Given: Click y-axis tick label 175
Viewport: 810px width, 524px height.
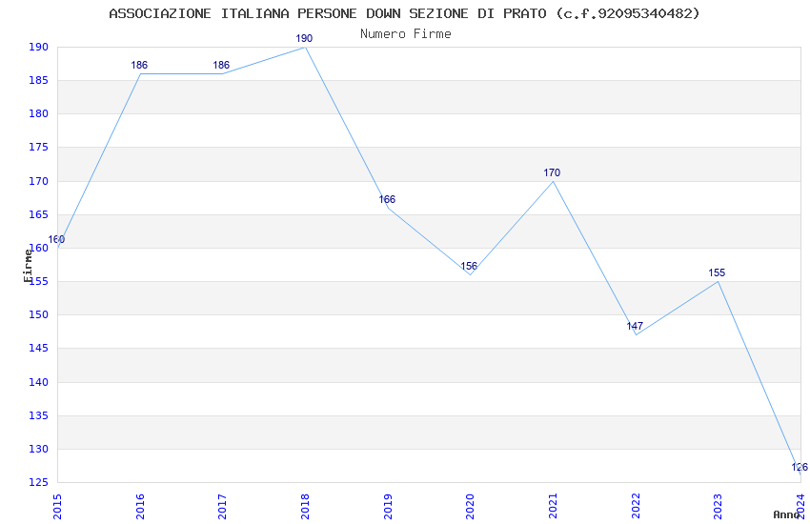Looking at the screenshot, I should 38,147.
